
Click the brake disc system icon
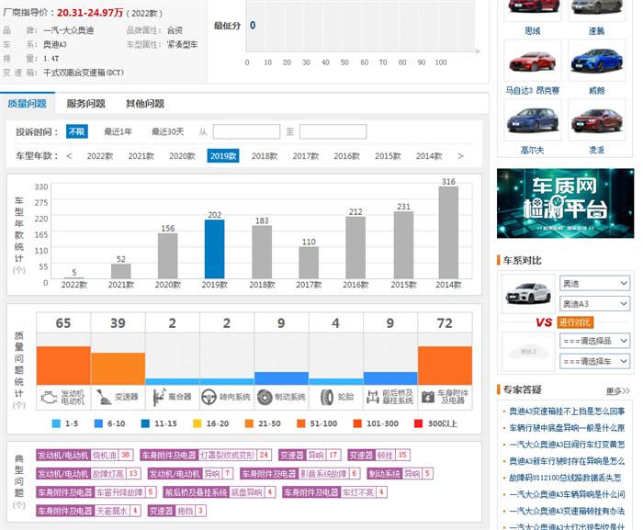(265, 397)
